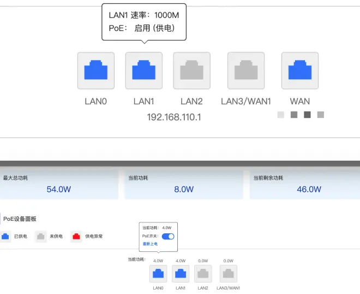Screen dimensions: 360x294
Task: Click the 最大总功耗 54.0W card
Action: point(59,185)
